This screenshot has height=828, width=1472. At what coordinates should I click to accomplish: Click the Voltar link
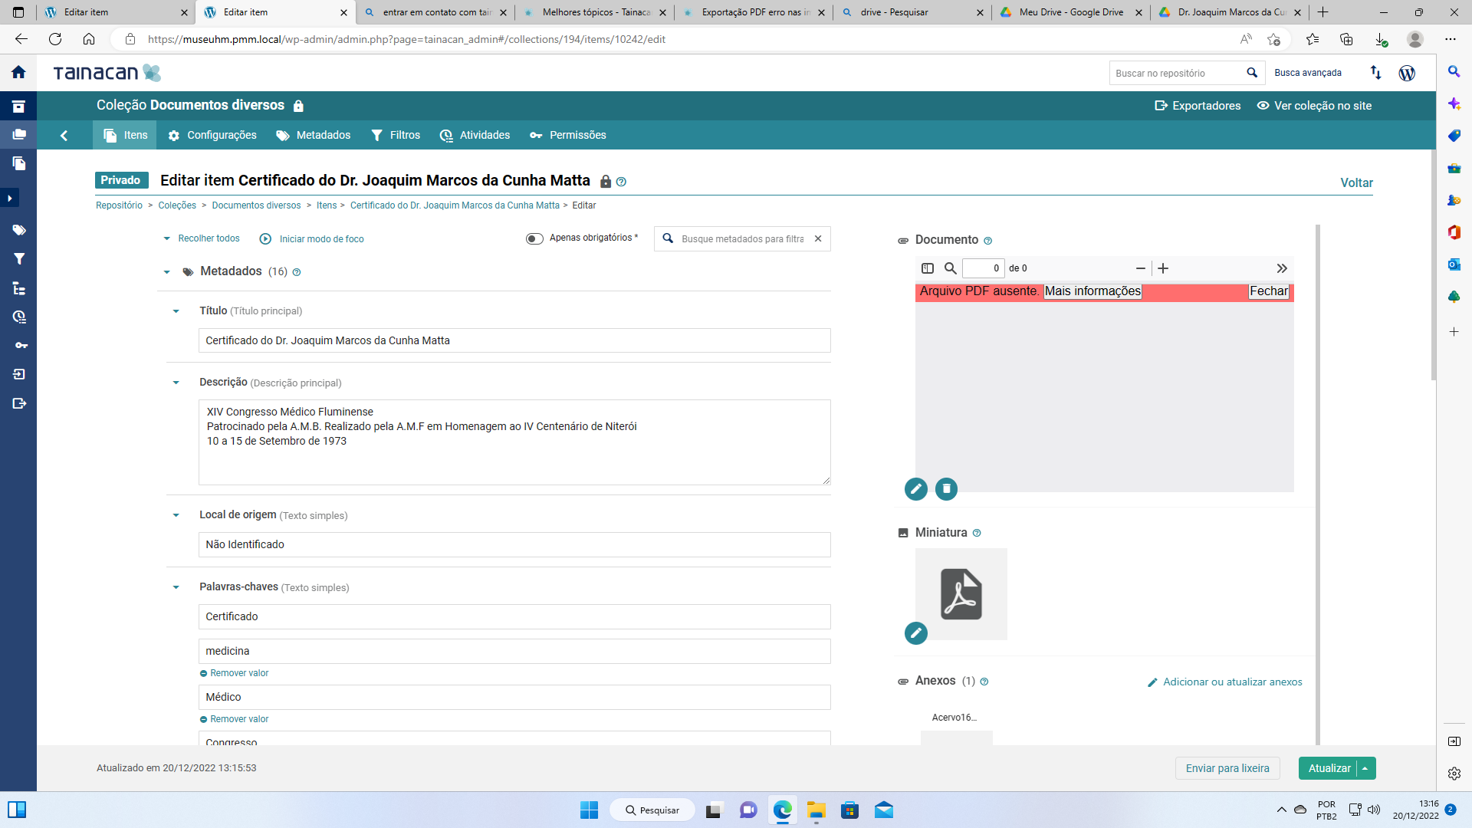tap(1356, 182)
